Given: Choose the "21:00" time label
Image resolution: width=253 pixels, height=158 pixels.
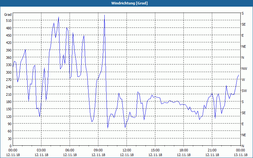Looking at the screenshot, I should [x=212, y=150].
